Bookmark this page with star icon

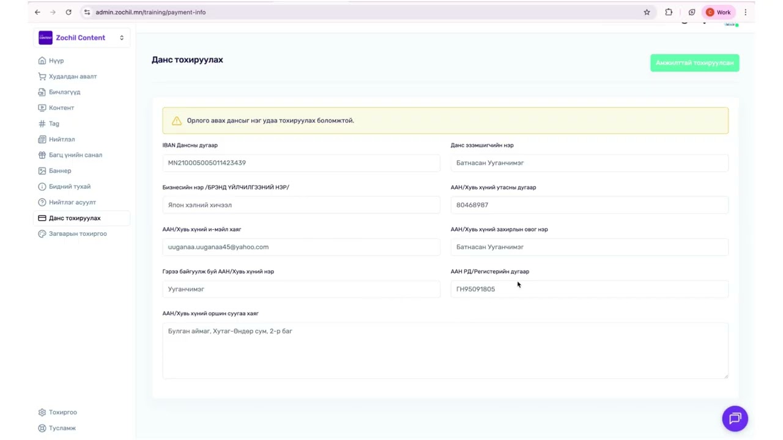click(647, 12)
